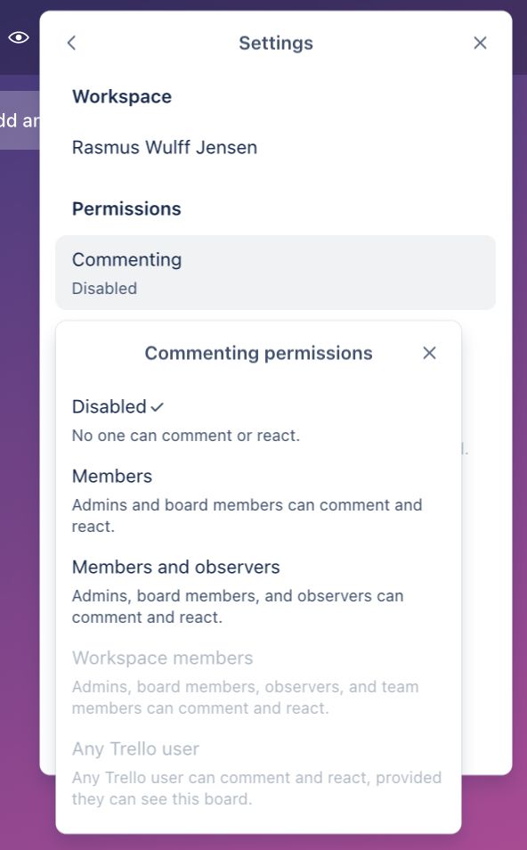This screenshot has width=527, height=850.
Task: Click the Commenting permissions popup title
Action: click(x=258, y=353)
